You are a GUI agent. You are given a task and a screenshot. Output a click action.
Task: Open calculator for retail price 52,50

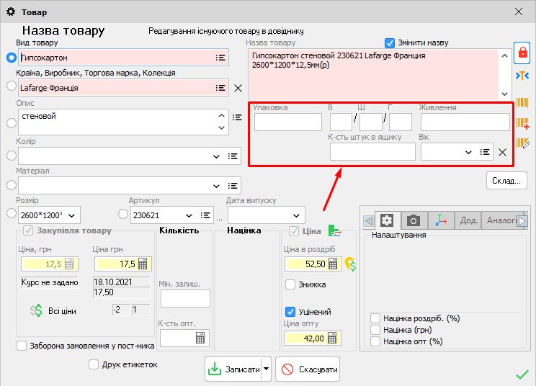333,264
